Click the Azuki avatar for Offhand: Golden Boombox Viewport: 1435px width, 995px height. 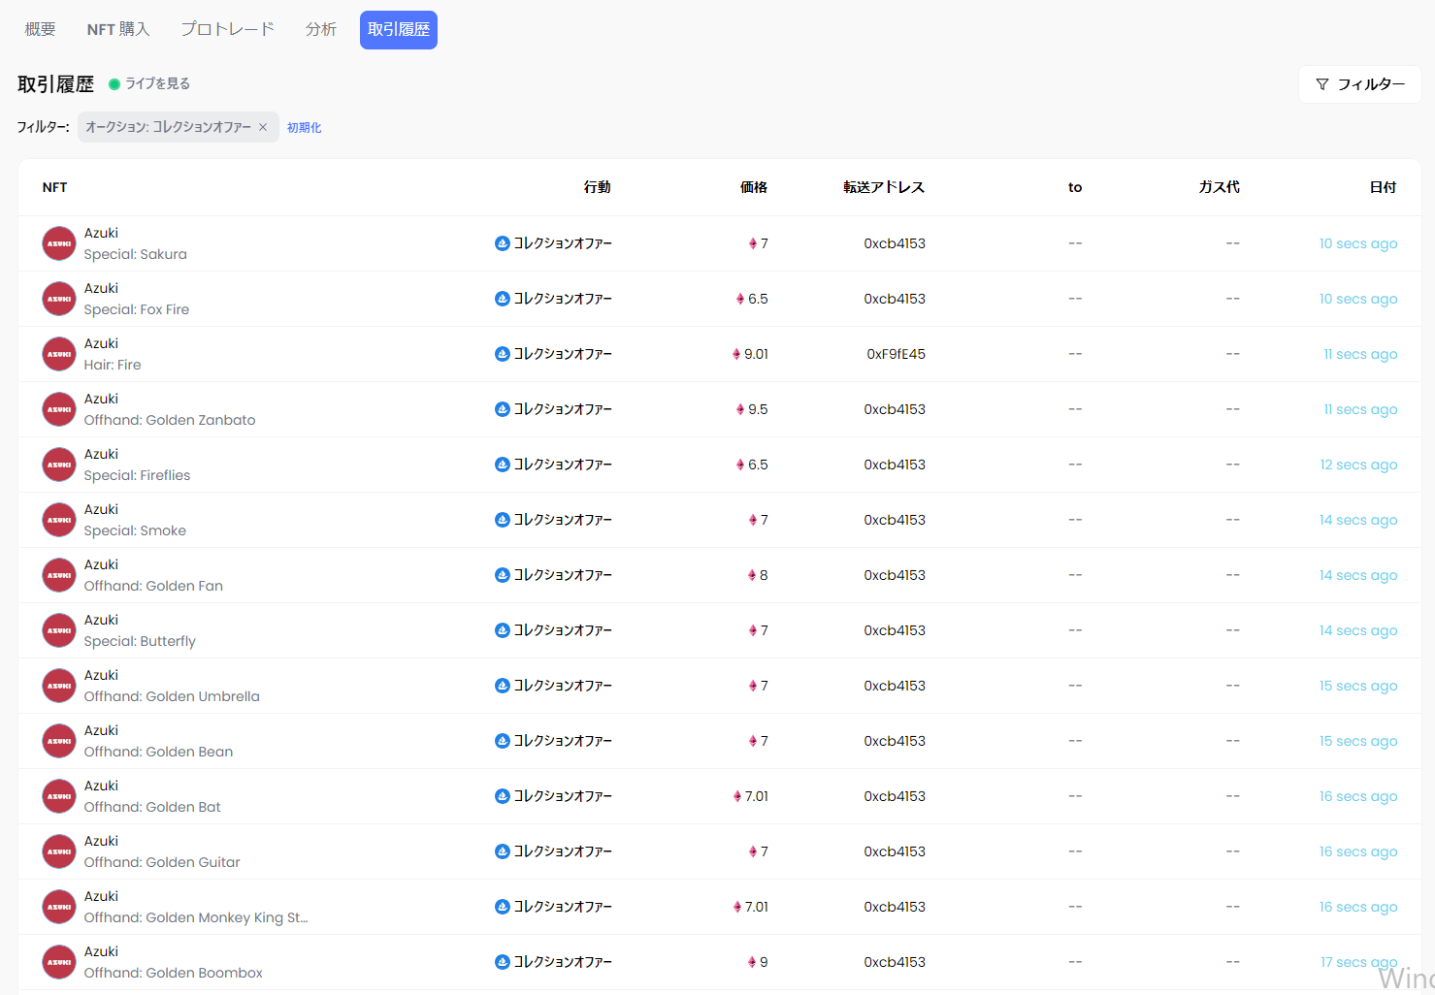pos(59,962)
